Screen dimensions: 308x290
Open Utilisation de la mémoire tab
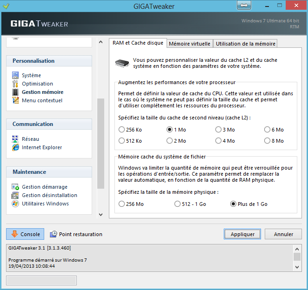[x=246, y=44]
